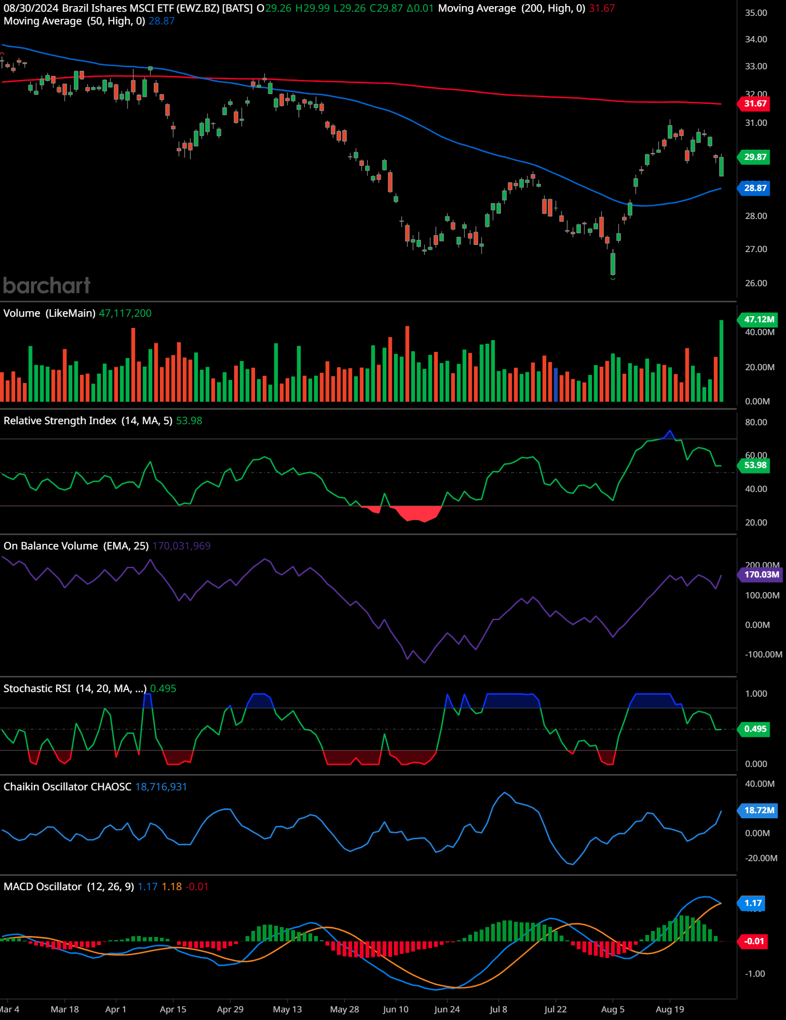Click the Jun 24 date axis label

447,1009
